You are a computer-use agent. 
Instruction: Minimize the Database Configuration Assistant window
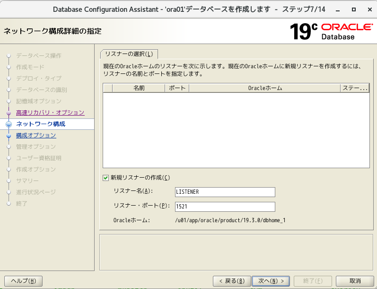click(x=338, y=9)
